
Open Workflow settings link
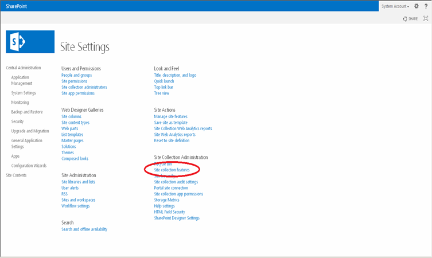pyautogui.click(x=76, y=206)
